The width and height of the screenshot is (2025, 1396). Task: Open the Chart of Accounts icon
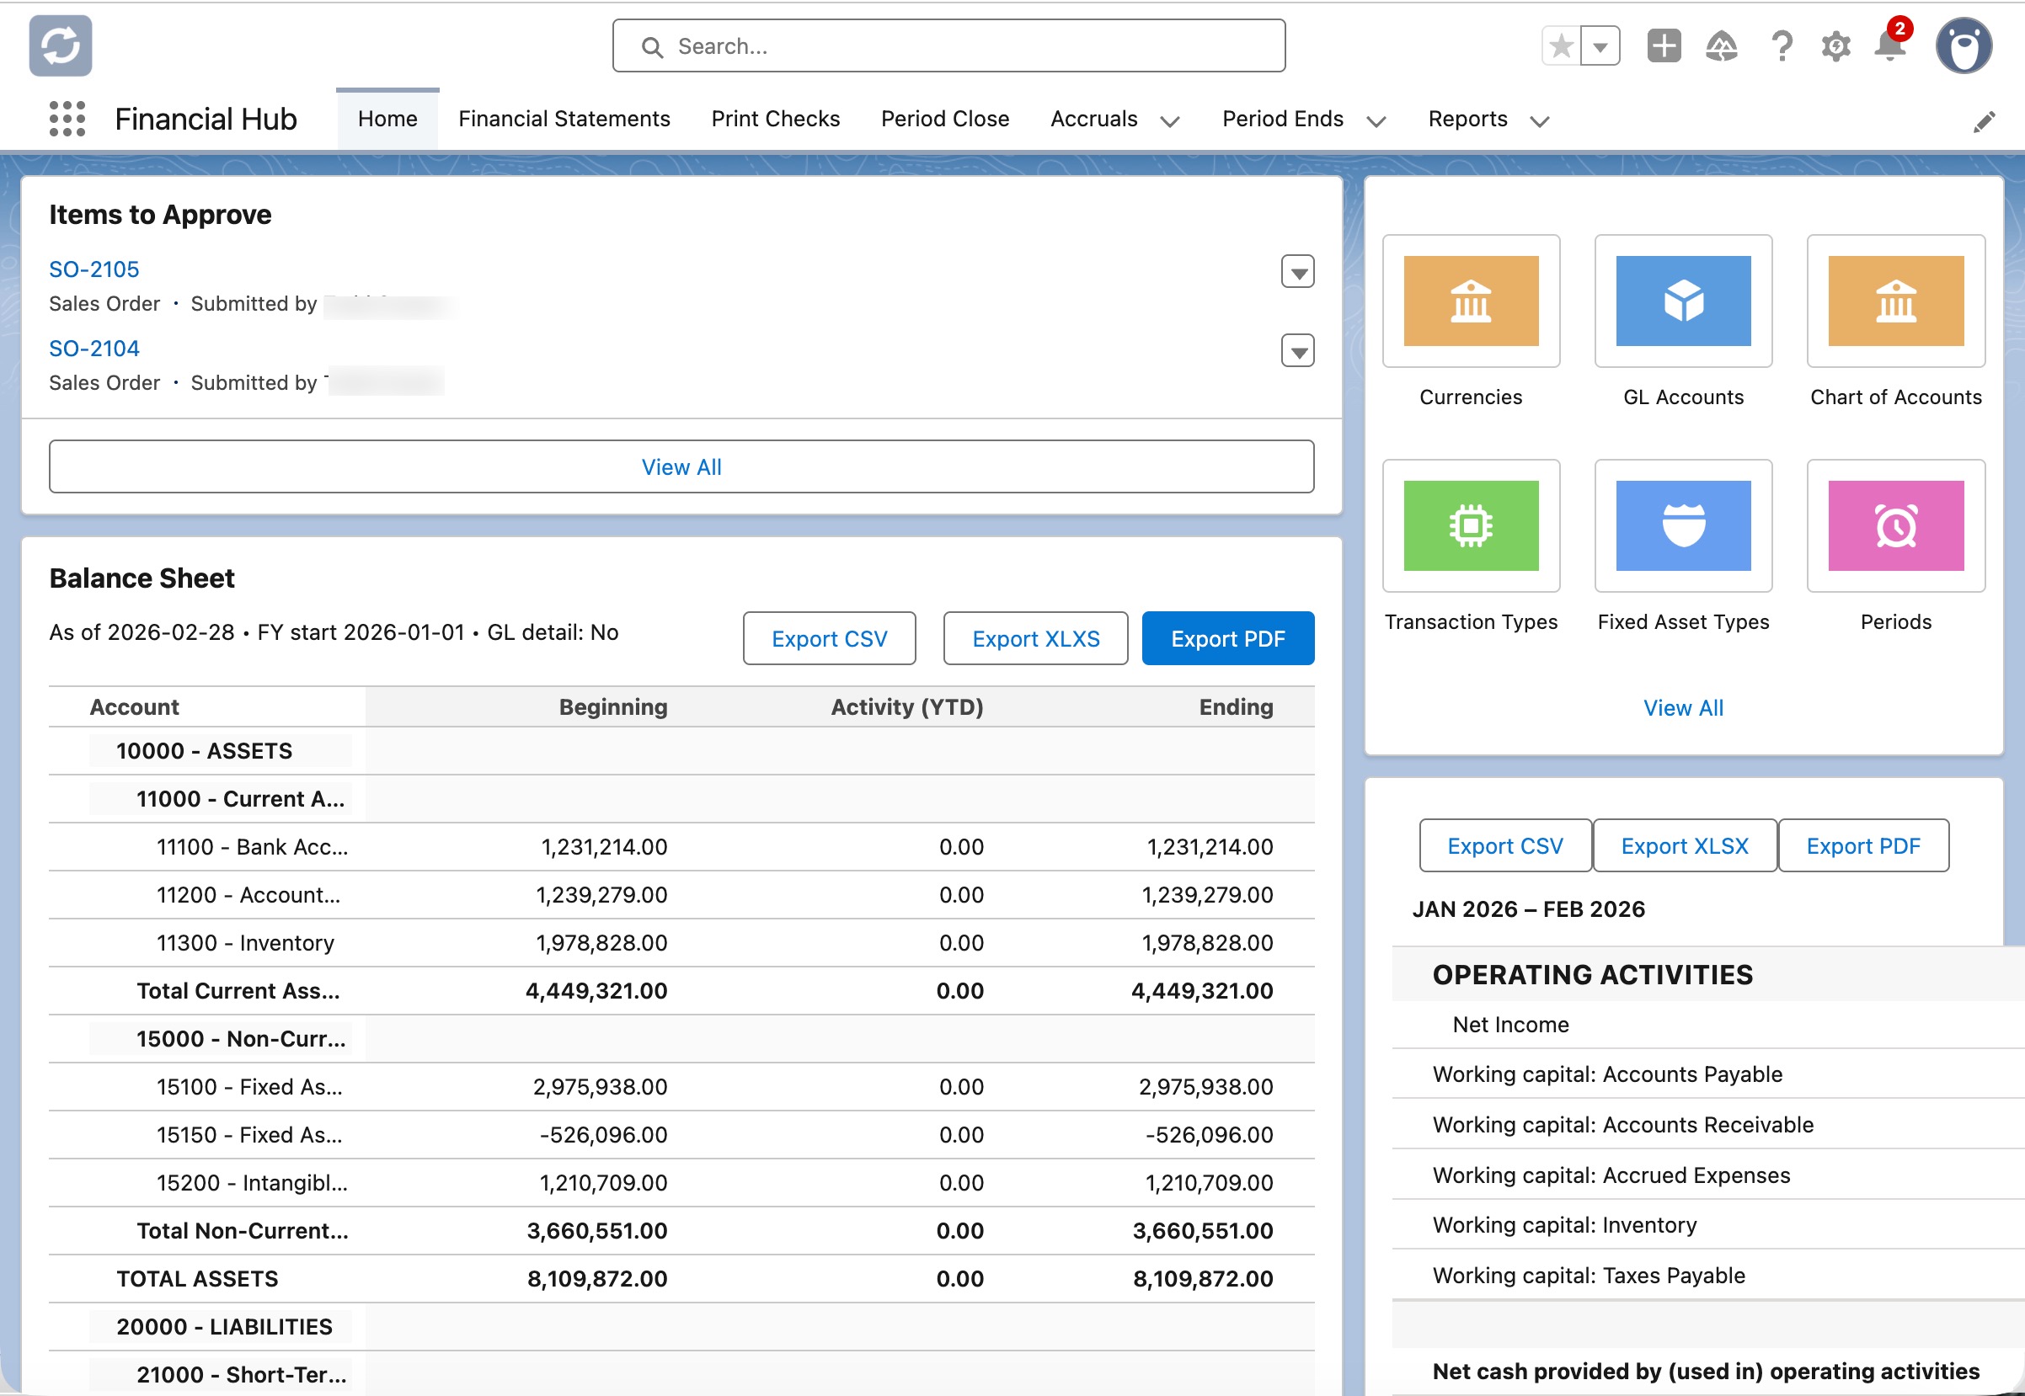pyautogui.click(x=1894, y=301)
